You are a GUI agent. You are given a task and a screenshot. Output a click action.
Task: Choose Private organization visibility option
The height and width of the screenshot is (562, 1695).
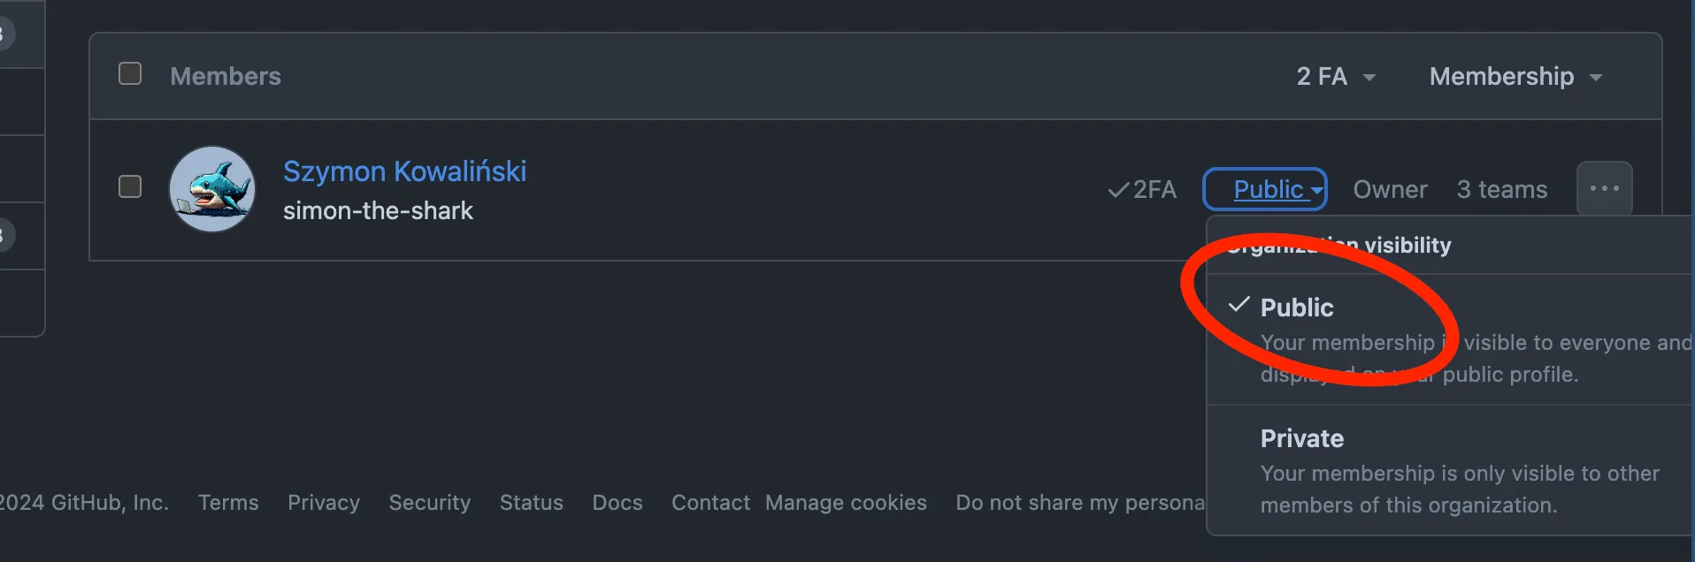click(x=1302, y=438)
